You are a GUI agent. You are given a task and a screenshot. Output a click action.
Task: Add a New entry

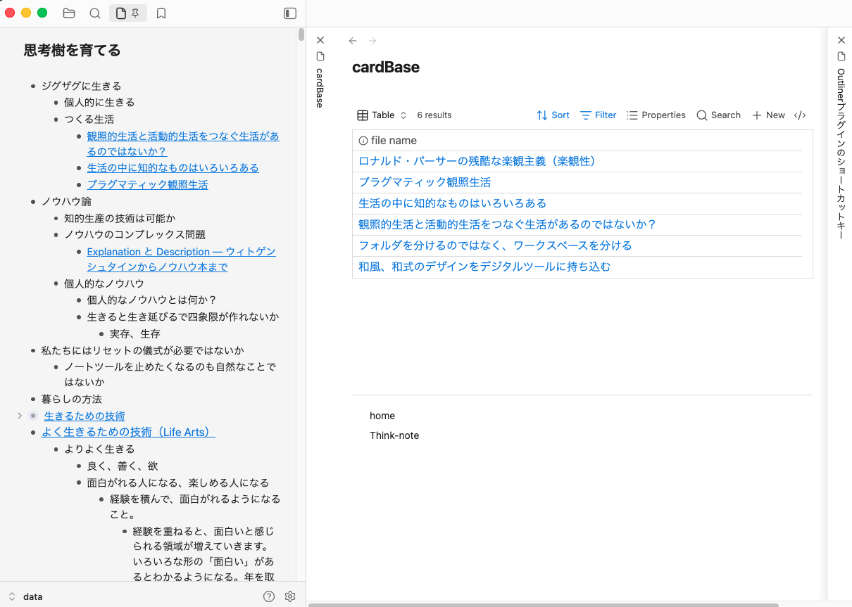pos(768,115)
